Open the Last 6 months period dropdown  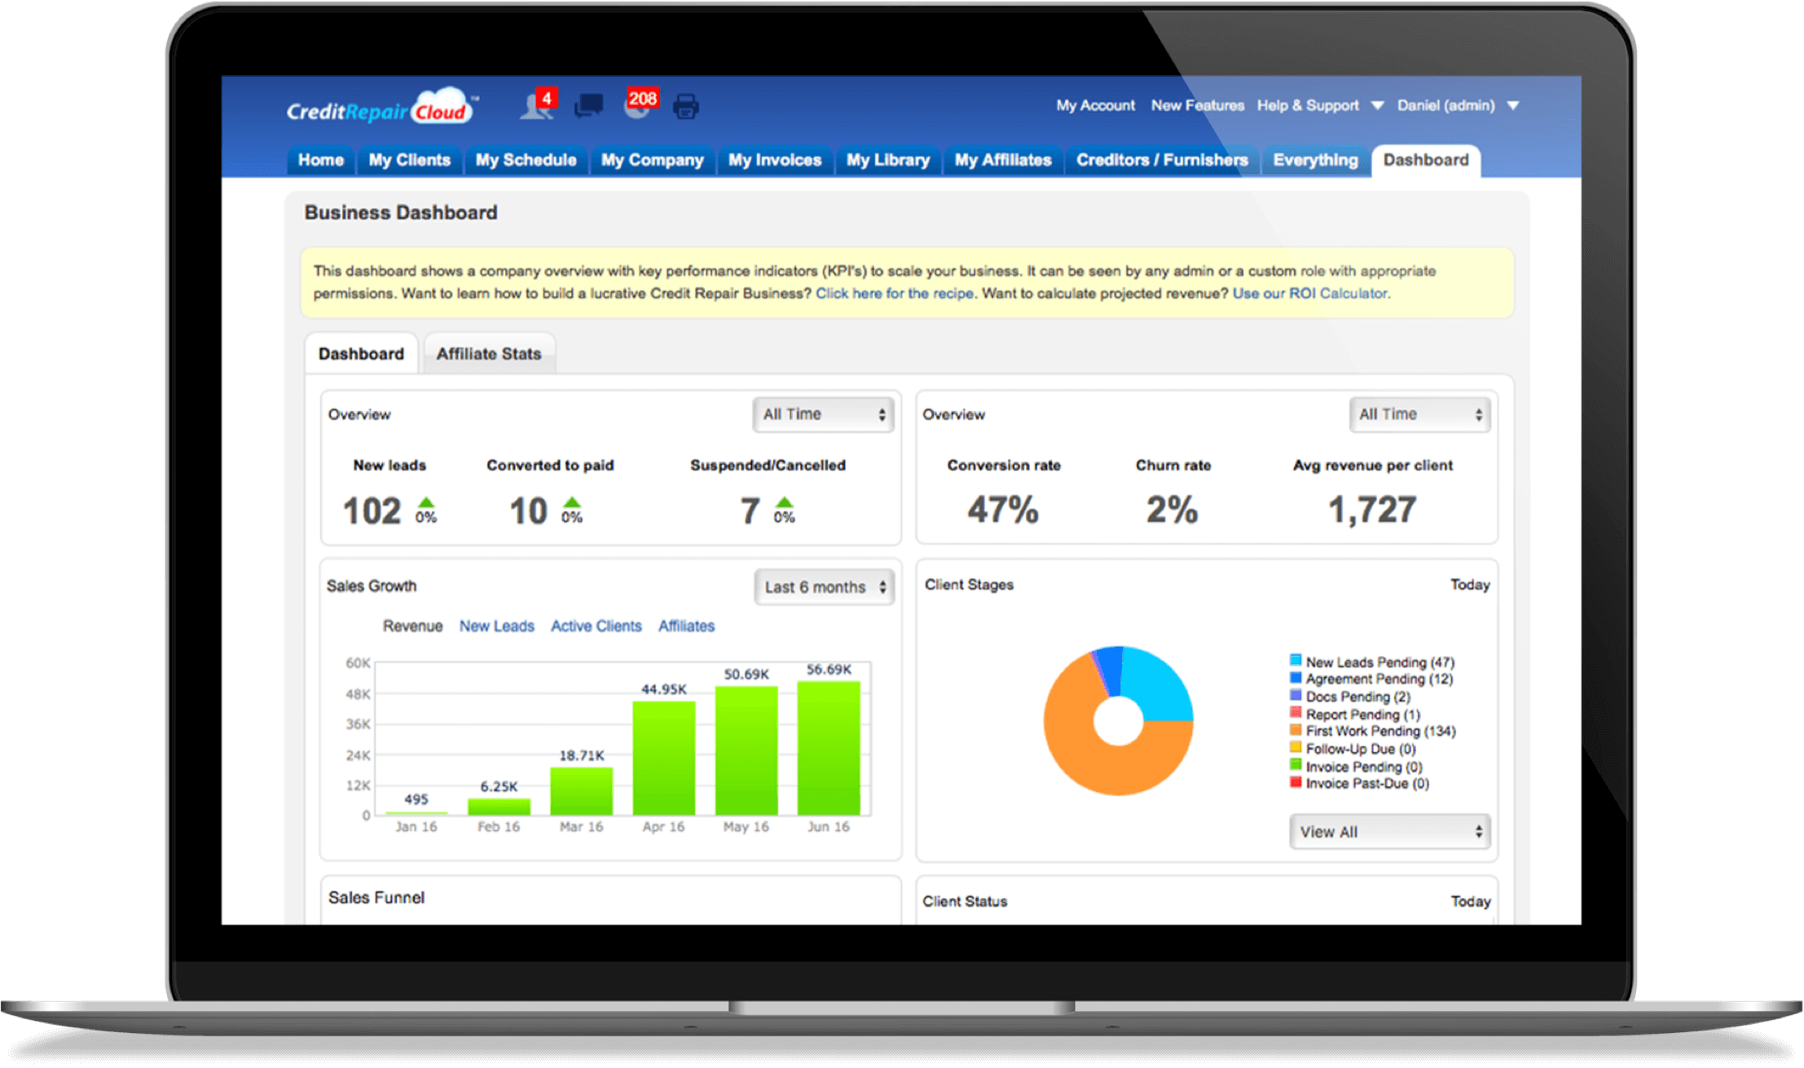tap(825, 587)
